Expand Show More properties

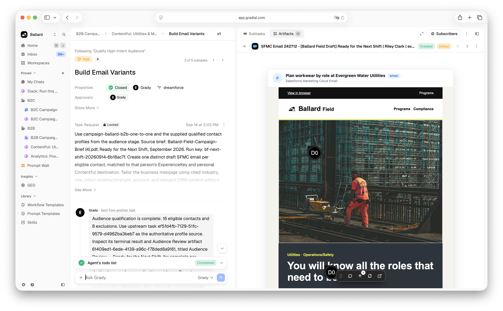87,108
